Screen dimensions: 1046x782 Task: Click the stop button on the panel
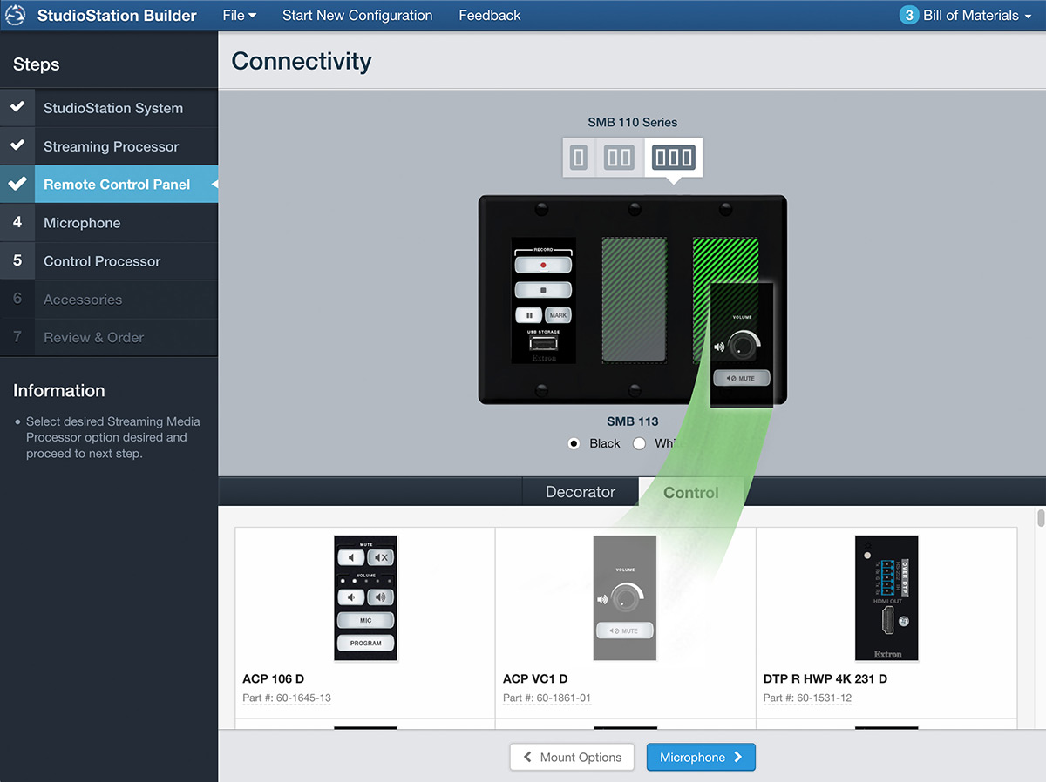[x=543, y=290]
